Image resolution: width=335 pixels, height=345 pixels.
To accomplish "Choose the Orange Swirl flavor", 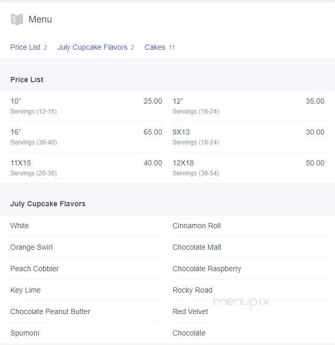I will tap(86, 247).
